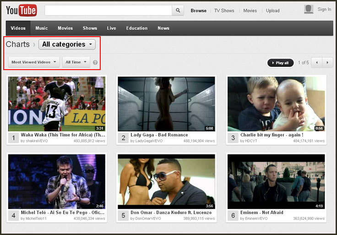Open the Charlie bit my finger thumbnail
The height and width of the screenshot is (235, 337).
(276, 104)
